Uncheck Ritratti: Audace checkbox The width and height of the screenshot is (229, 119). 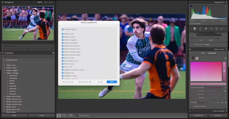63,58
